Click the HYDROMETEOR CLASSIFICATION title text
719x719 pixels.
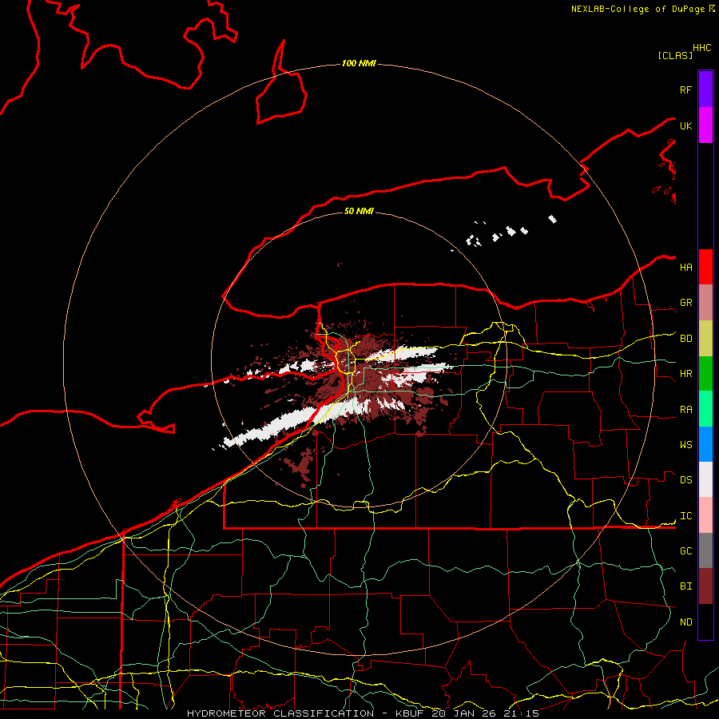point(280,713)
